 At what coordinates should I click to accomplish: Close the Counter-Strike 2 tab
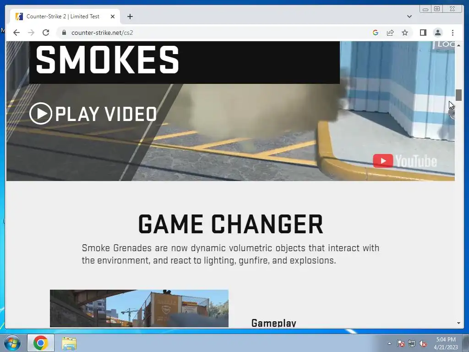[x=113, y=16]
